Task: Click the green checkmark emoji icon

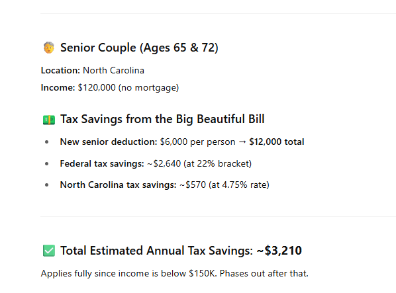Action: click(49, 251)
